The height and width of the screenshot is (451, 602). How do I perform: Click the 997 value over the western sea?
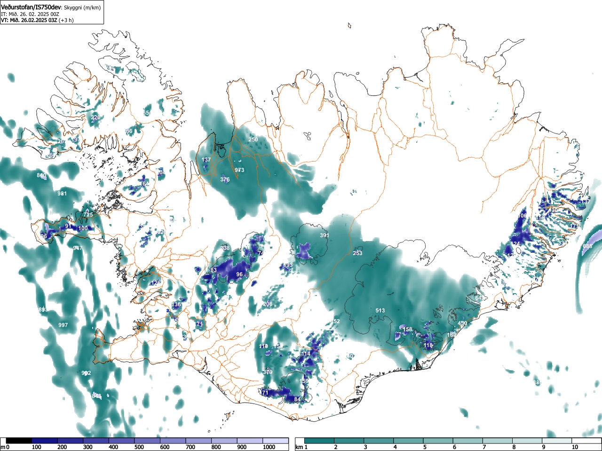click(x=63, y=325)
